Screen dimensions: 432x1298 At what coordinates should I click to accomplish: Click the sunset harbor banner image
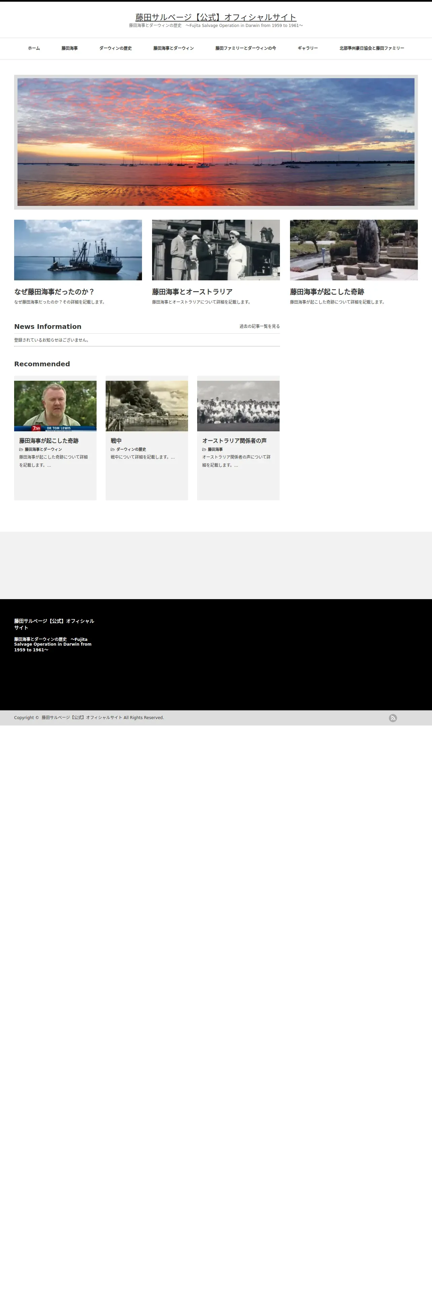point(216,142)
